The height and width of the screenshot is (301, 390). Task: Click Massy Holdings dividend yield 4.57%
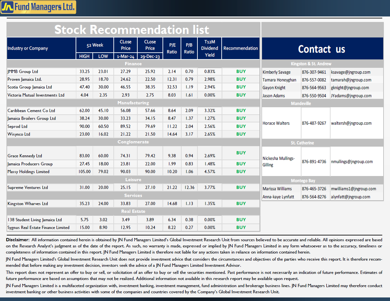click(210, 172)
